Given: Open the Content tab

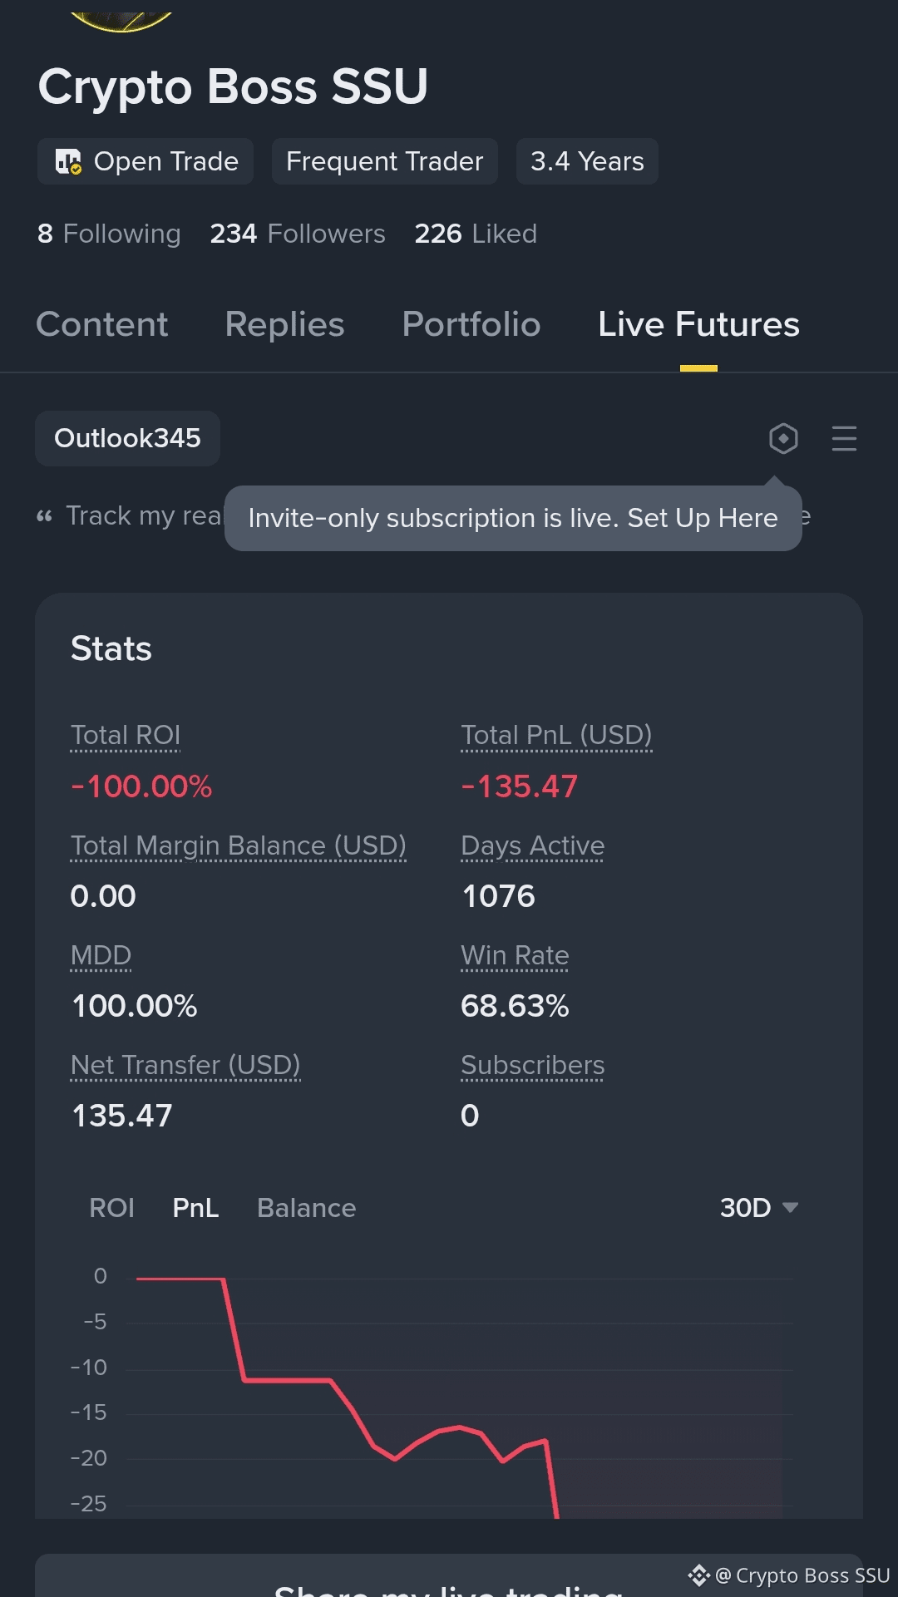Looking at the screenshot, I should point(102,324).
